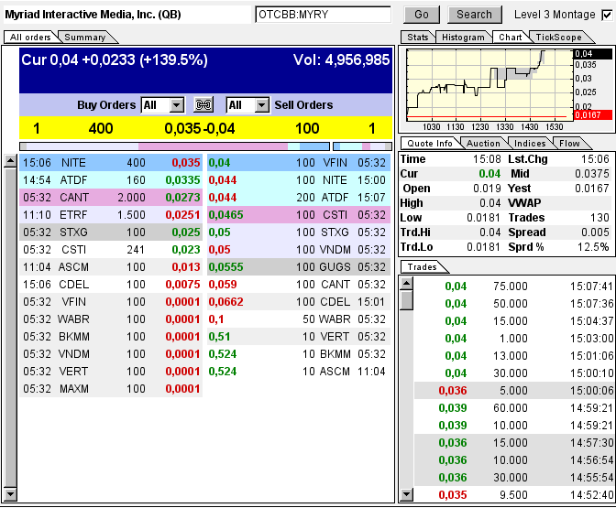
Task: Click the sell-side depth color bar
Action: click(x=362, y=146)
